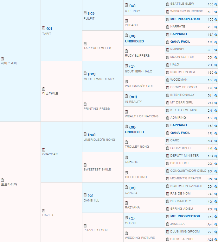Click the MORE THAN READY name

pyautogui.click(x=99, y=79)
